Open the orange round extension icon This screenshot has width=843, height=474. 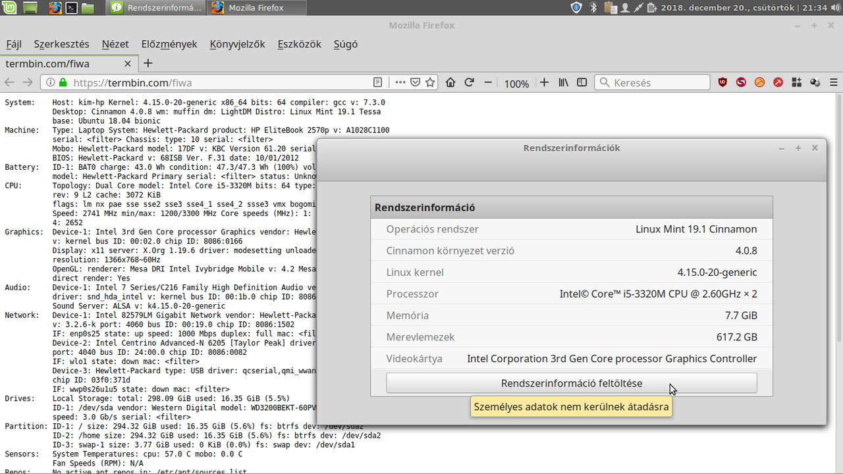760,82
